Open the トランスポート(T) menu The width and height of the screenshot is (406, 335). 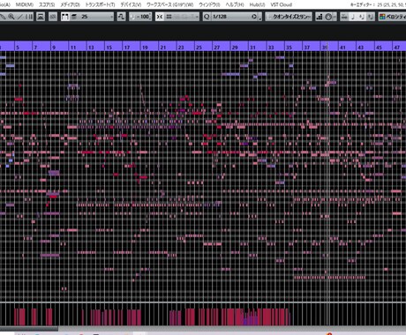(x=100, y=4)
